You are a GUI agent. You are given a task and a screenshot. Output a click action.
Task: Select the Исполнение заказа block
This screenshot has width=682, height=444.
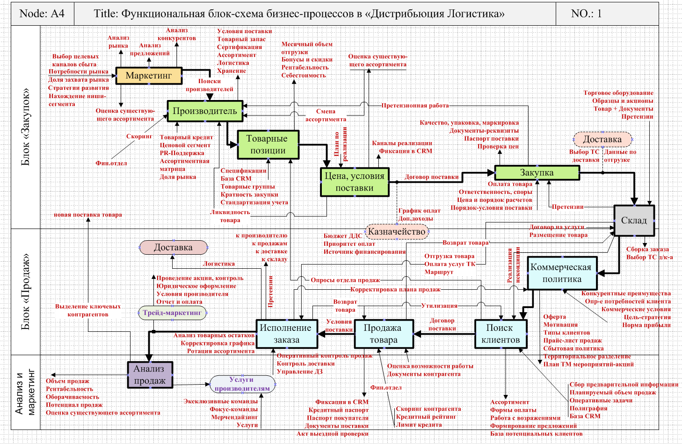286,334
